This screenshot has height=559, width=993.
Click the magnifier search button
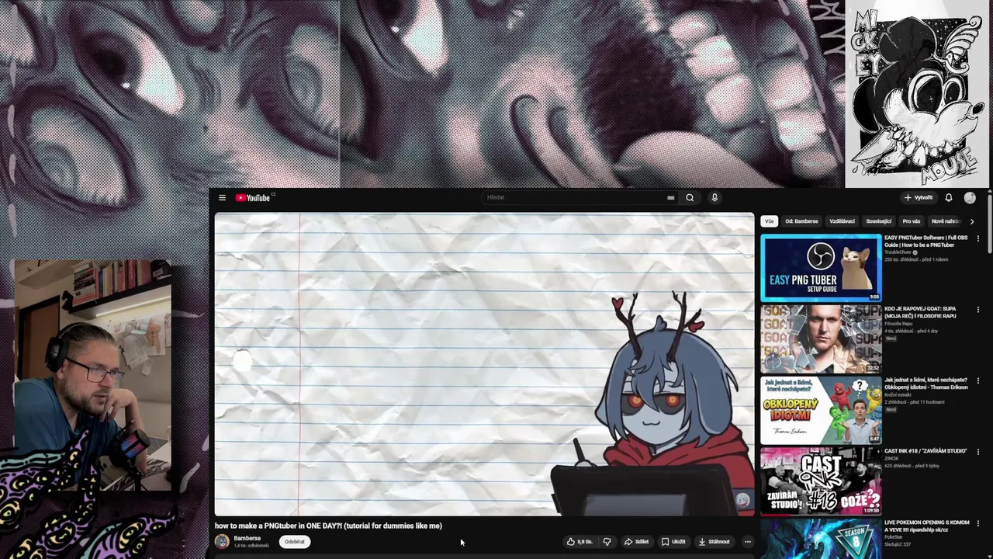click(690, 198)
